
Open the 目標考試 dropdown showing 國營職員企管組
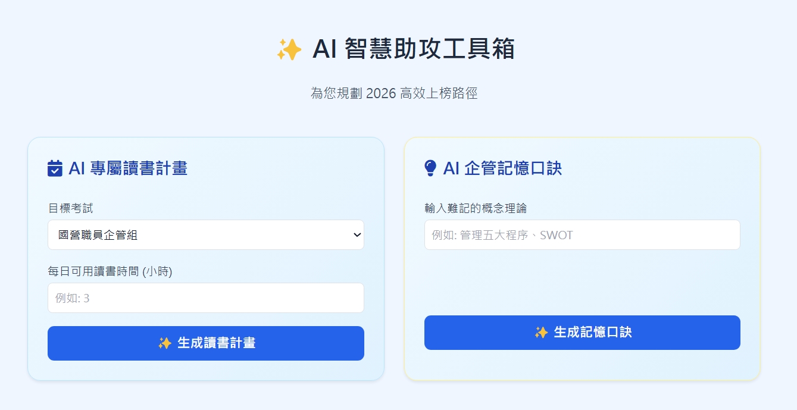point(205,235)
